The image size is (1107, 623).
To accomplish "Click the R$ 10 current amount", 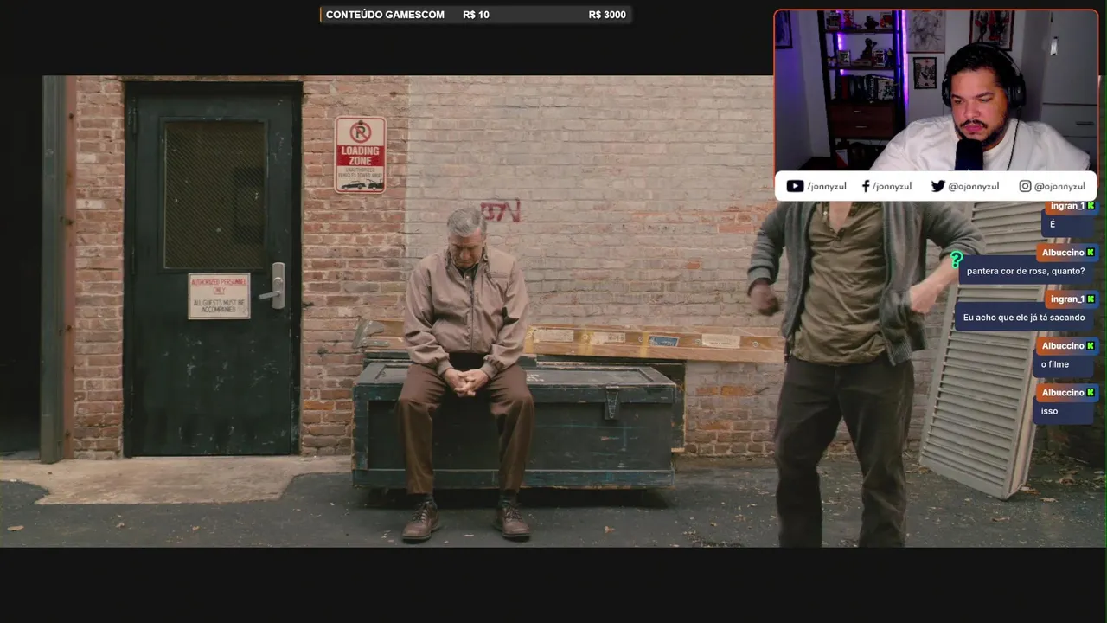I will point(476,15).
